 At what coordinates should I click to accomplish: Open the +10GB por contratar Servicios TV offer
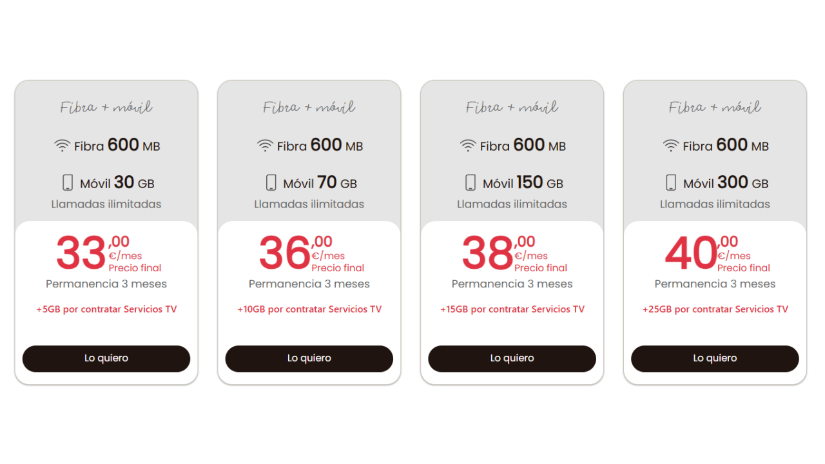click(x=309, y=309)
